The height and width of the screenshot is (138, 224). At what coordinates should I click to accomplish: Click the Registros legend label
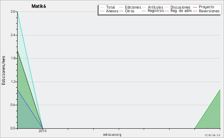point(156,11)
